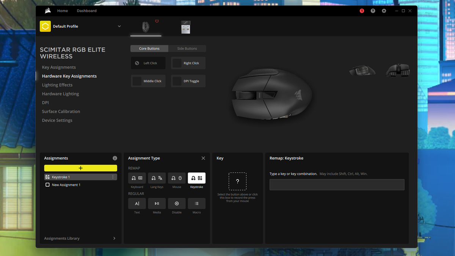Click the Corsair sails logo icon
Screen dimensions: 455x256
tap(48, 11)
